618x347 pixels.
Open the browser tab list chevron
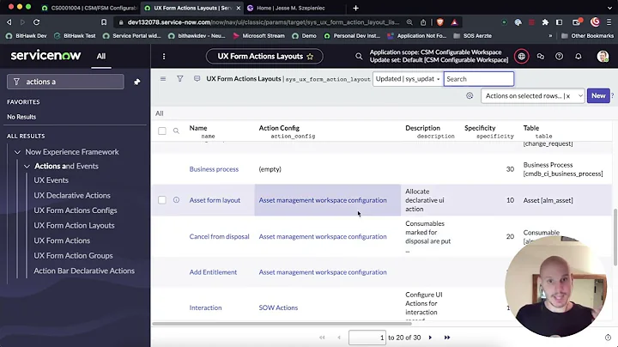tap(609, 8)
